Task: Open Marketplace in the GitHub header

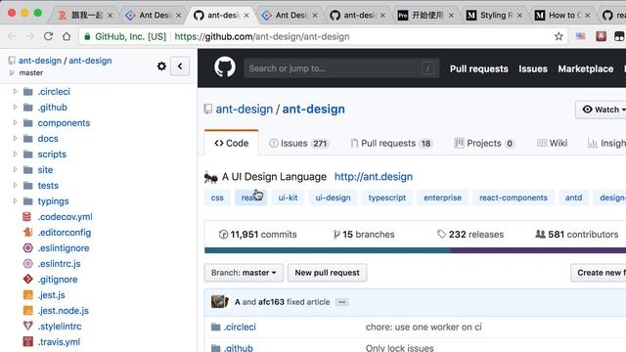Action: [586, 68]
